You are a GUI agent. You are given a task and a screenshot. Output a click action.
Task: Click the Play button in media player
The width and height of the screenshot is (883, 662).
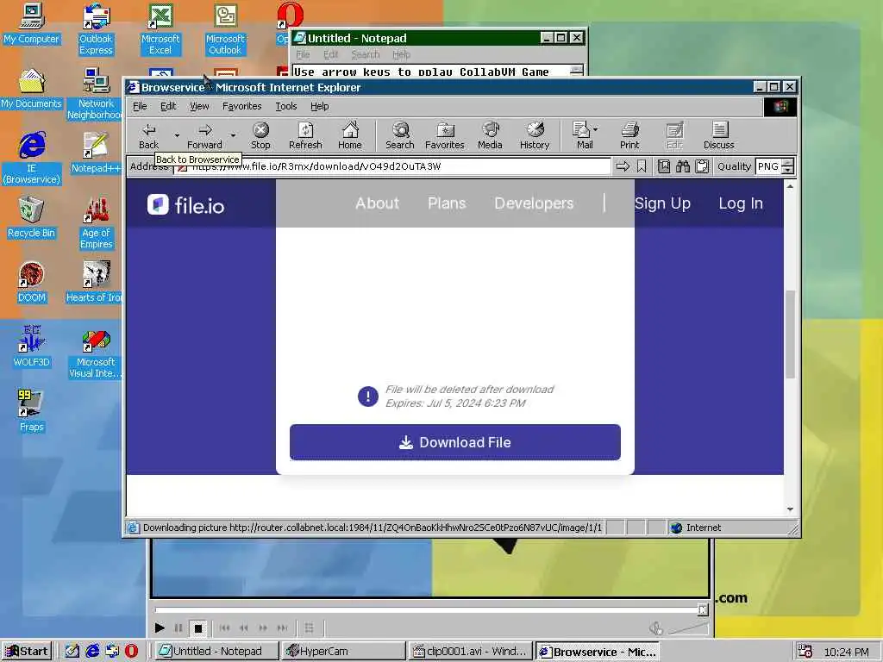coord(160,628)
